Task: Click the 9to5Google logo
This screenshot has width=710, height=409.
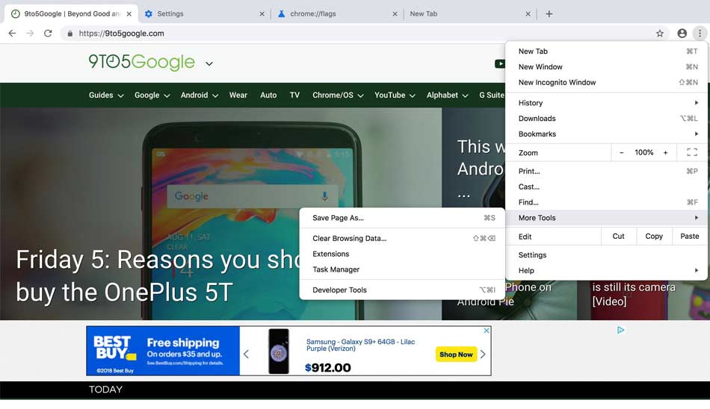Action: tap(141, 62)
